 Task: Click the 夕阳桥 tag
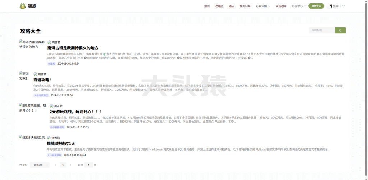51,63
